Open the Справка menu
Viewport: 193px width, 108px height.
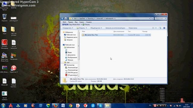pos(89,22)
